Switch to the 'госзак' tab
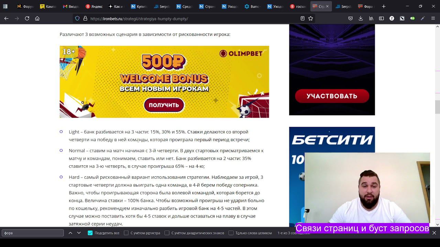Screen dimensions: 440x247 tap(298, 6)
